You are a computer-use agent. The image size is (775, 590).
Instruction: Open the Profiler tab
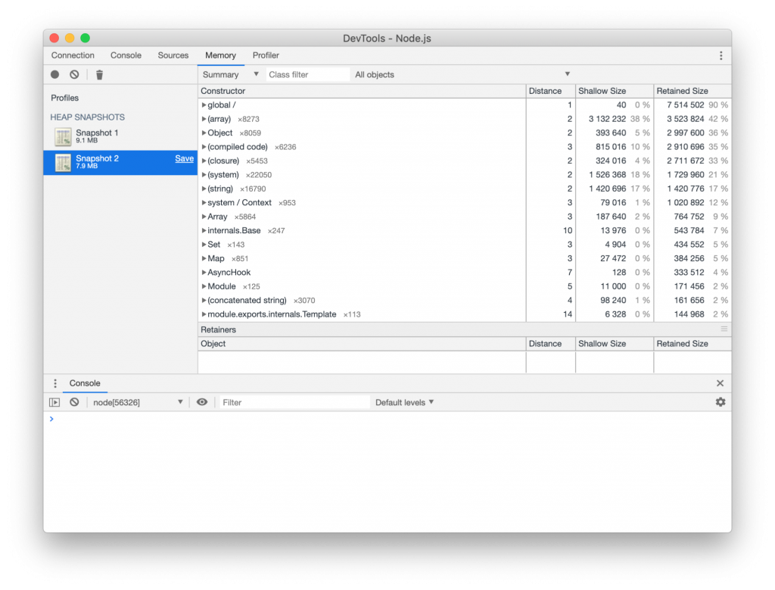(266, 55)
